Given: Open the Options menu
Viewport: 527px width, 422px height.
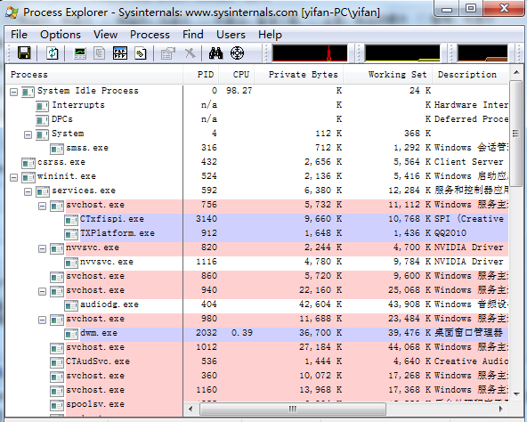Looking at the screenshot, I should 61,35.
